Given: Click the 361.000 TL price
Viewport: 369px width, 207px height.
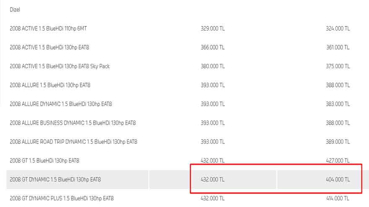Looking at the screenshot, I should (x=338, y=47).
